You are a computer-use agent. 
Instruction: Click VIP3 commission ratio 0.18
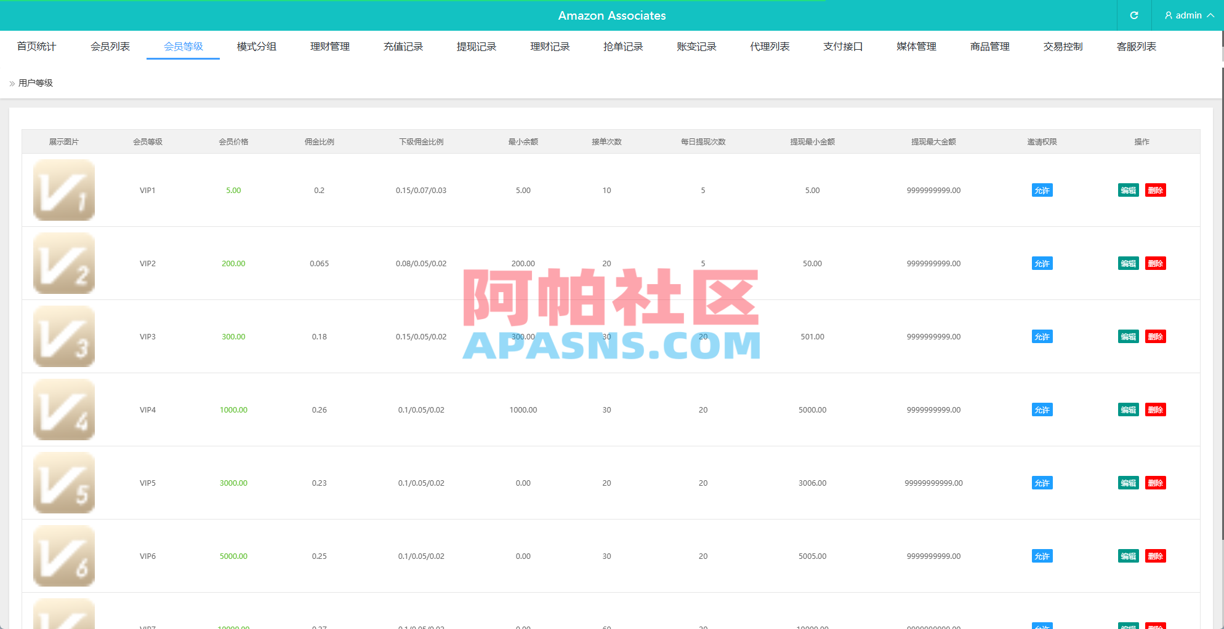pos(320,337)
